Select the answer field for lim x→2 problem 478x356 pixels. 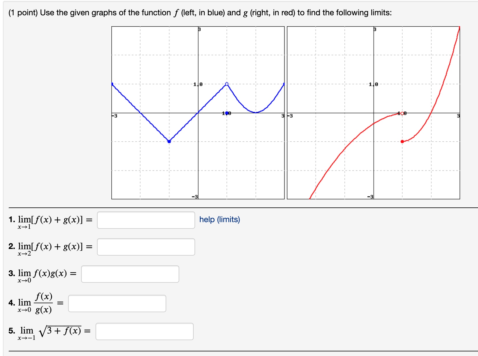coord(145,247)
